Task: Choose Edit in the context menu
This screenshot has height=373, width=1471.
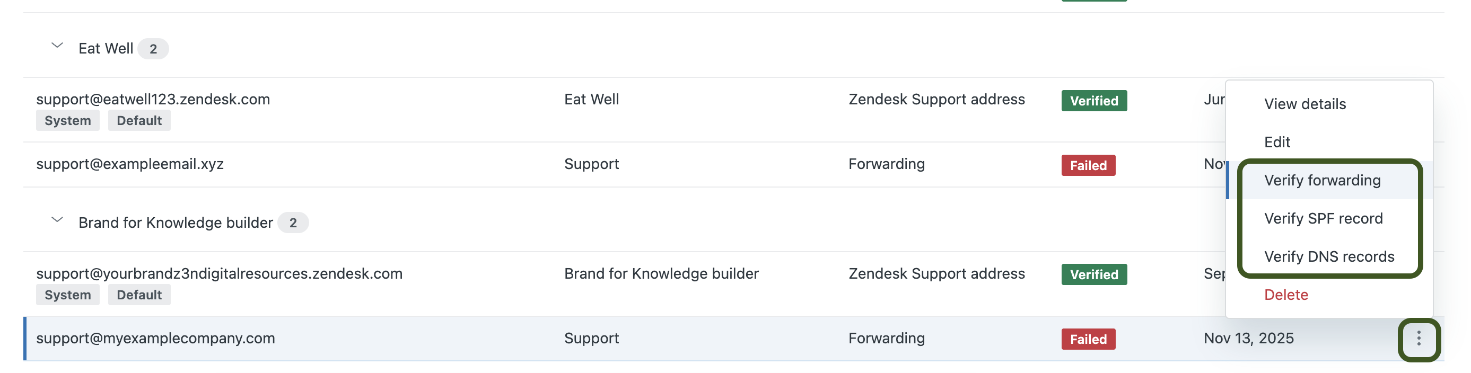Action: tap(1277, 141)
